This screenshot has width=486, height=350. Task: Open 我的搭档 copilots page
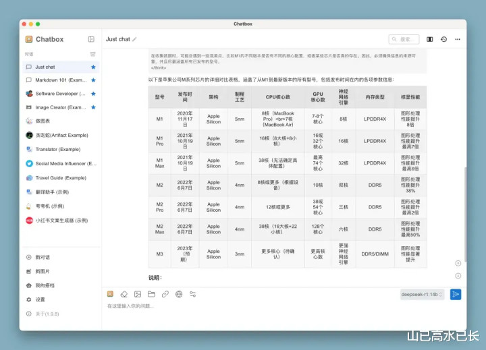[x=61, y=285]
